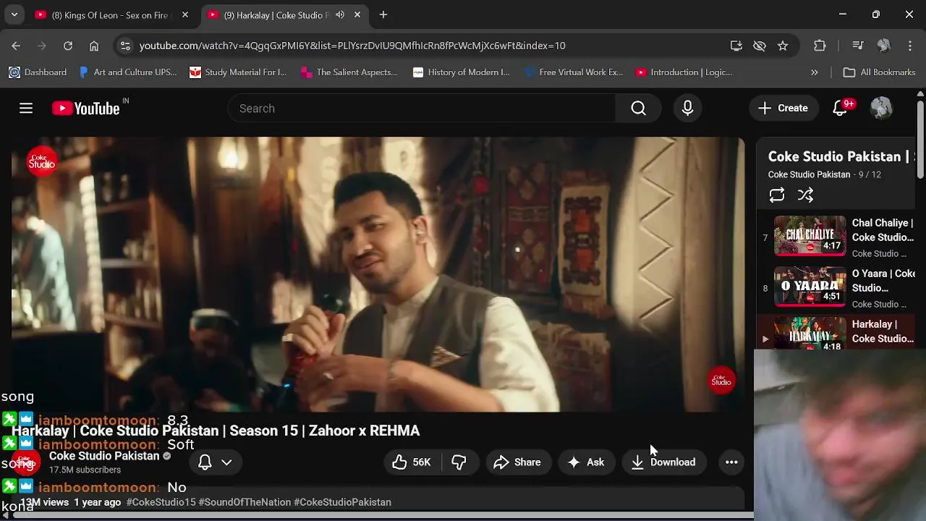Open the tab search dropdown
The width and height of the screenshot is (926, 521).
tap(14, 14)
